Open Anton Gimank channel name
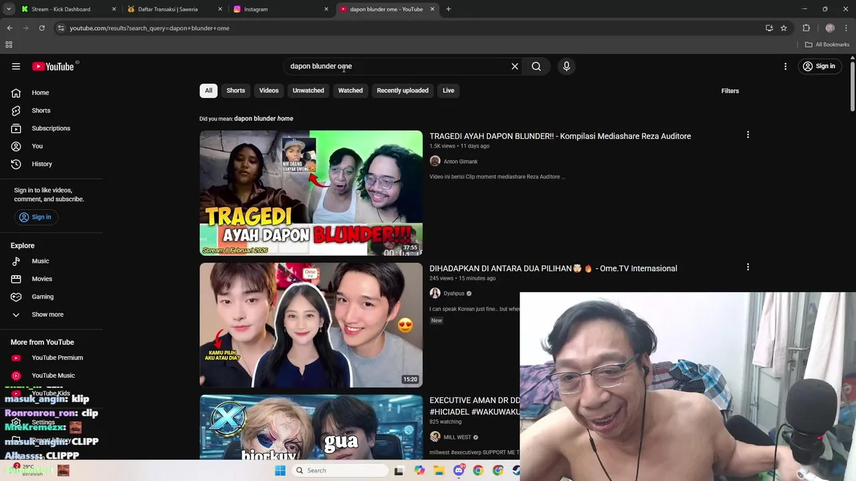Screen dimensions: 856x481 [460, 162]
